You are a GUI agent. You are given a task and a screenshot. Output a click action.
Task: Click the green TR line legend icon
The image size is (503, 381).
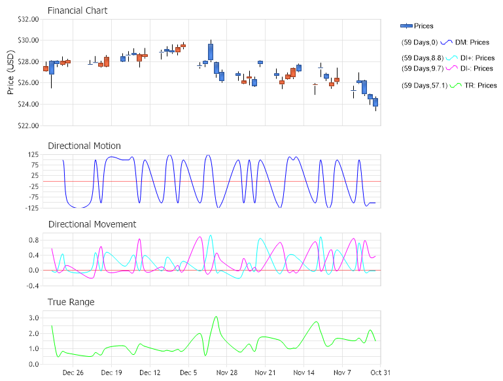pyautogui.click(x=456, y=85)
